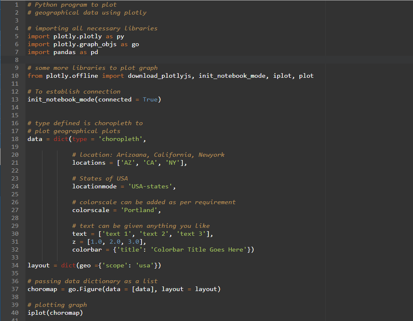
Task: Click 'locations' keyword on line 21
Action: pyautogui.click(x=89, y=163)
